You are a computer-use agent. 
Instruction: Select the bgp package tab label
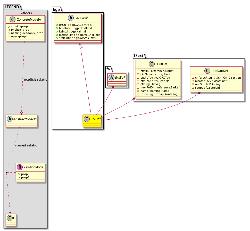point(56,10)
